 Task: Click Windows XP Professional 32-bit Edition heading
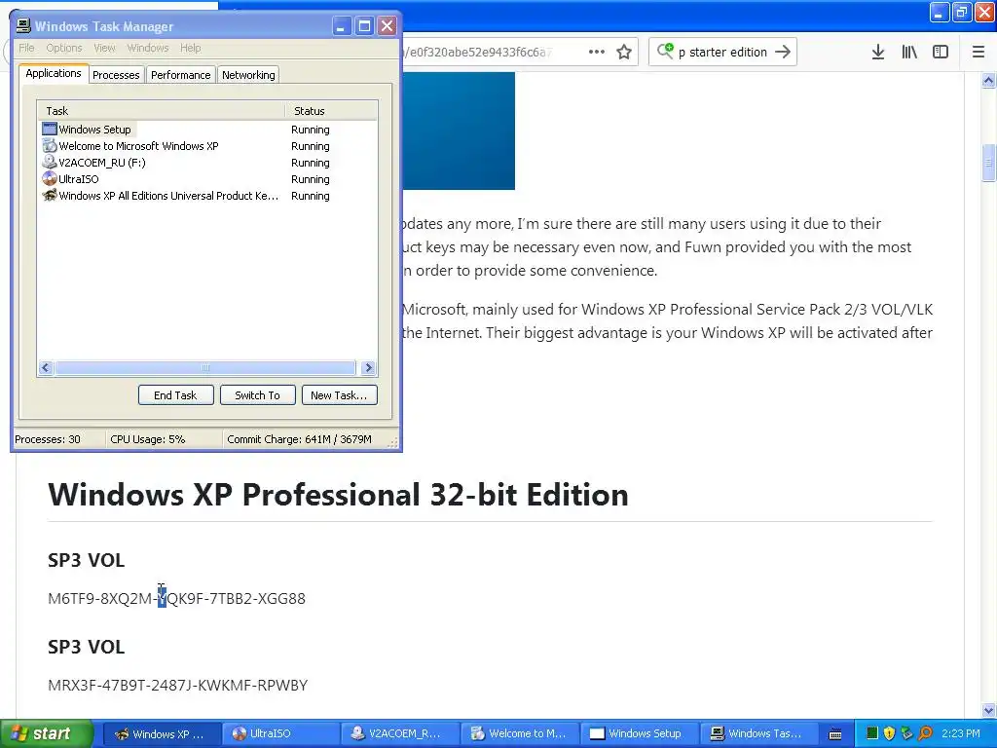coord(338,495)
